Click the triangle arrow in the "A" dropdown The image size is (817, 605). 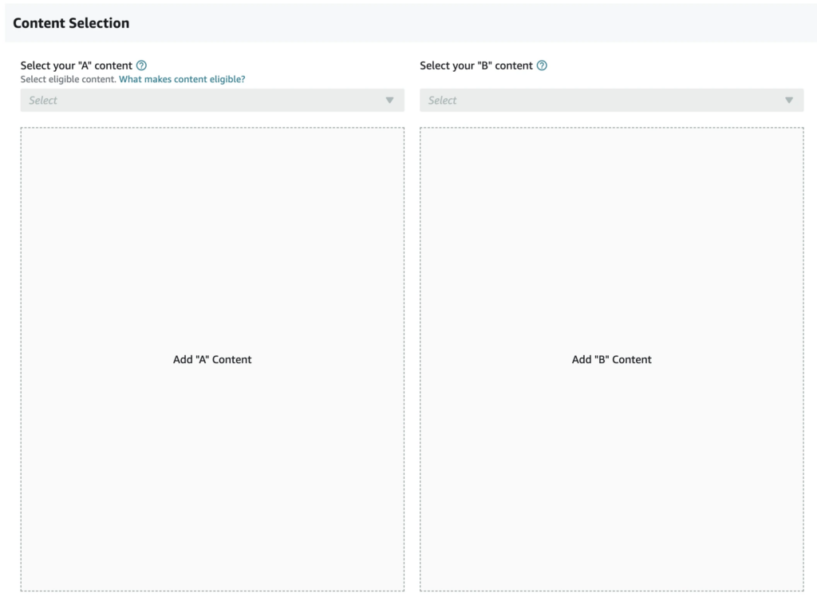pos(389,101)
